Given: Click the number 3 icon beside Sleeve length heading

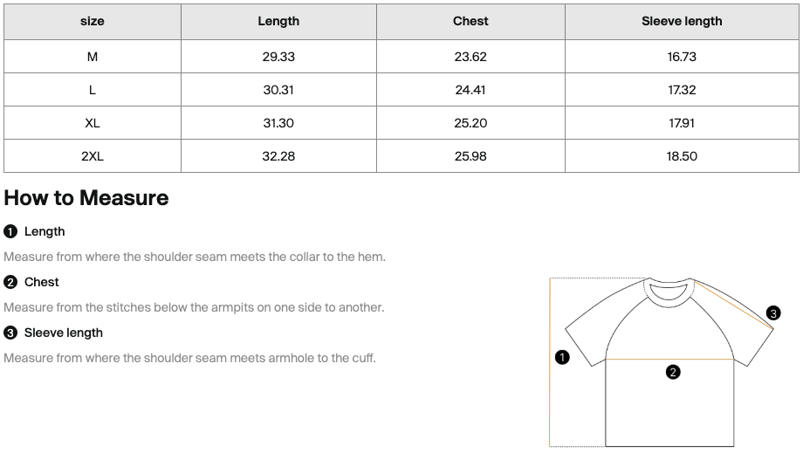Looking at the screenshot, I should 10,333.
